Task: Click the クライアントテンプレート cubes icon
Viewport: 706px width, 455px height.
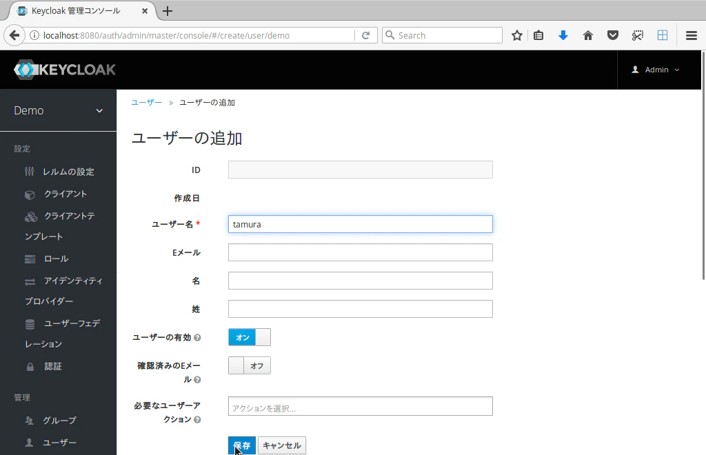Action: [x=30, y=217]
